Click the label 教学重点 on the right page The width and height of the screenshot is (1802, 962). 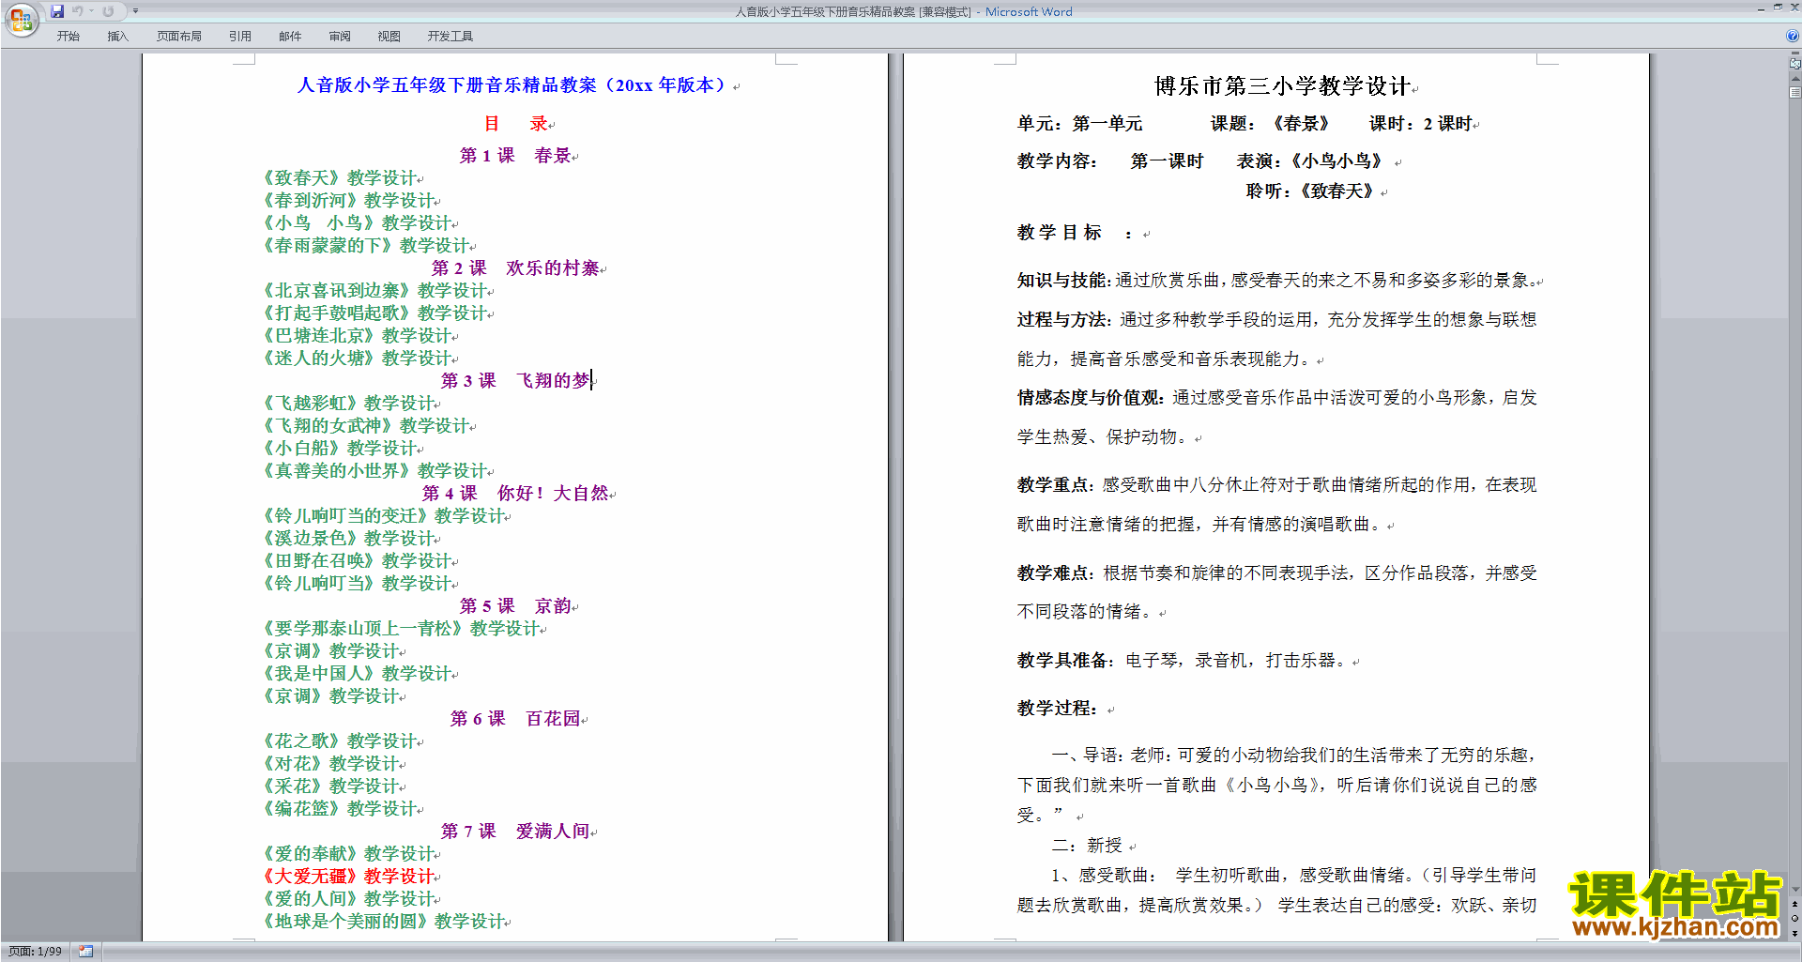tap(1053, 485)
